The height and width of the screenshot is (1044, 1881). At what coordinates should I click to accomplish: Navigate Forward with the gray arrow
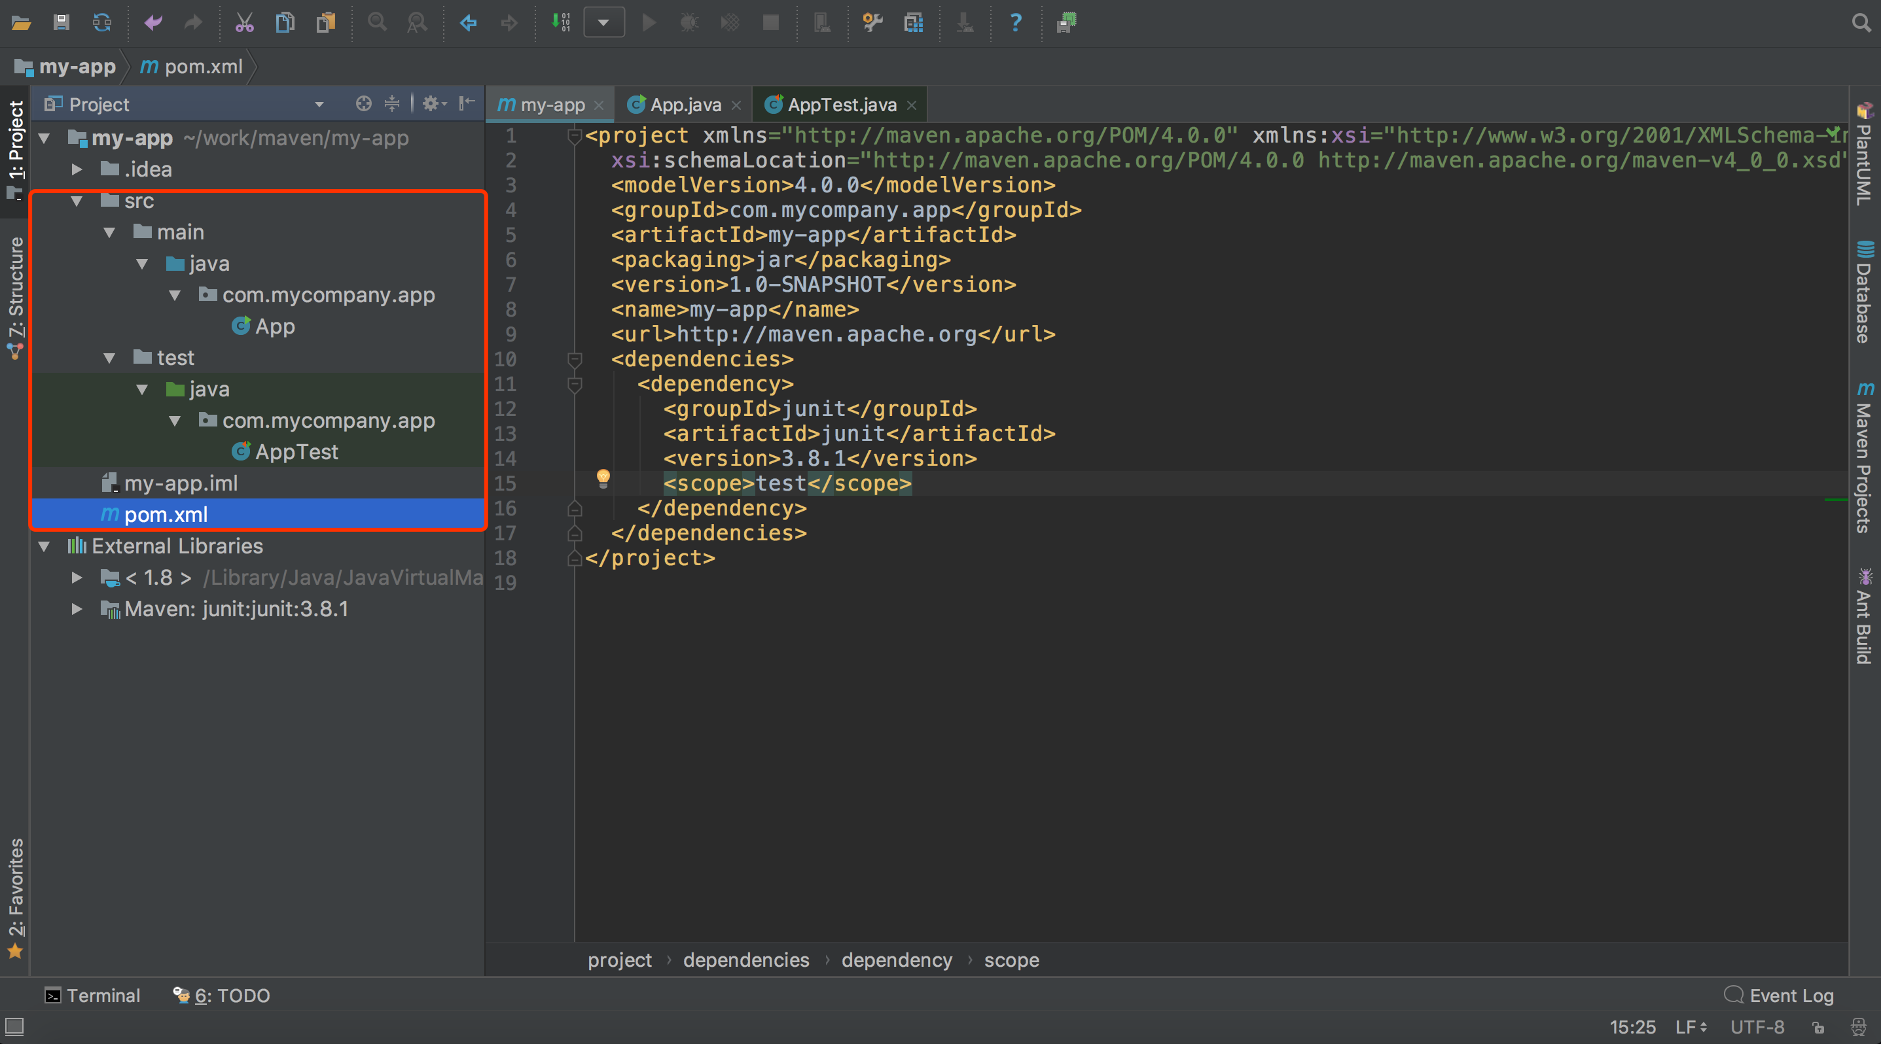[509, 23]
